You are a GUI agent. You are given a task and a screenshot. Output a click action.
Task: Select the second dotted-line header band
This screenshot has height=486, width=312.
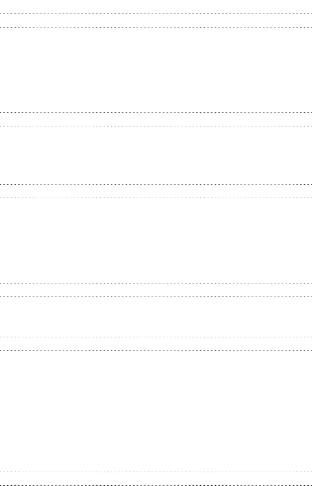pos(156,119)
